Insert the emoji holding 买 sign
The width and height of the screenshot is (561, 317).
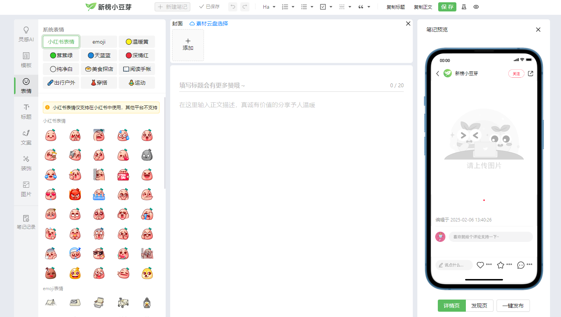coord(123,175)
